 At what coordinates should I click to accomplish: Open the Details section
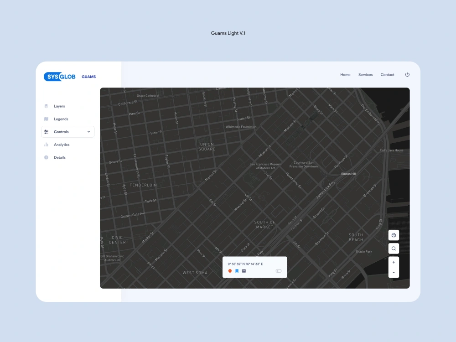tap(60, 157)
